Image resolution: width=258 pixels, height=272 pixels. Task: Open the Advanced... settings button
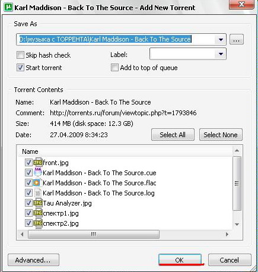click(33, 260)
